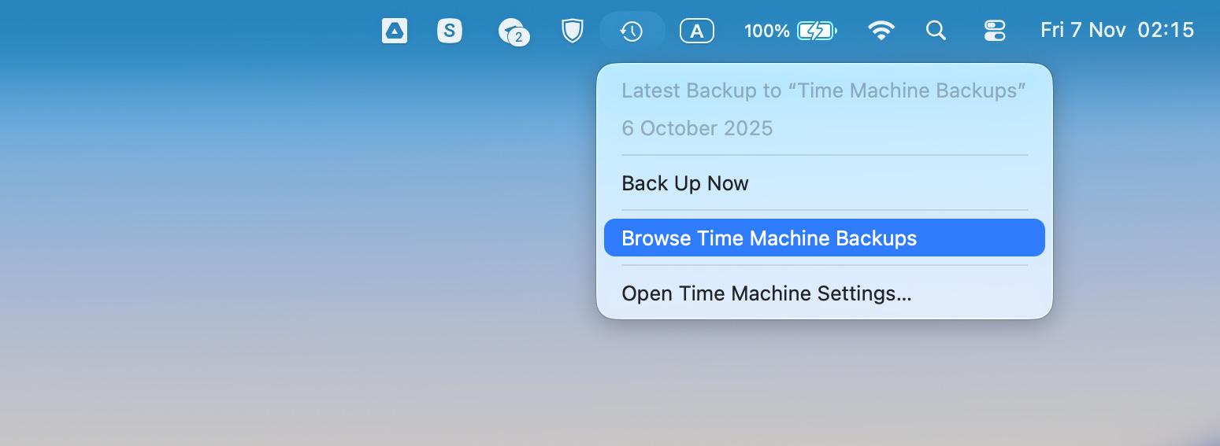Screen dimensions: 1220x446
Task: Click the "6 October 2025" backup date text
Action: (697, 128)
